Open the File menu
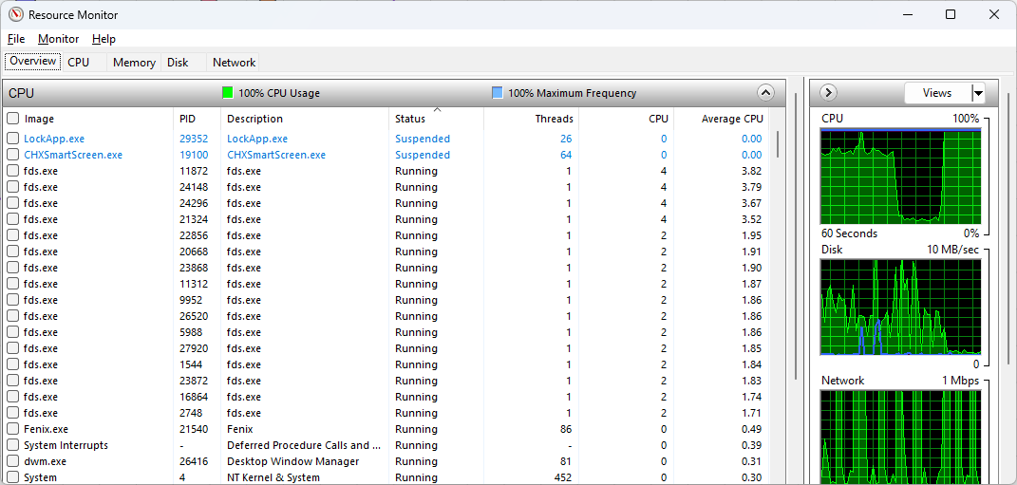This screenshot has width=1017, height=485. [16, 39]
